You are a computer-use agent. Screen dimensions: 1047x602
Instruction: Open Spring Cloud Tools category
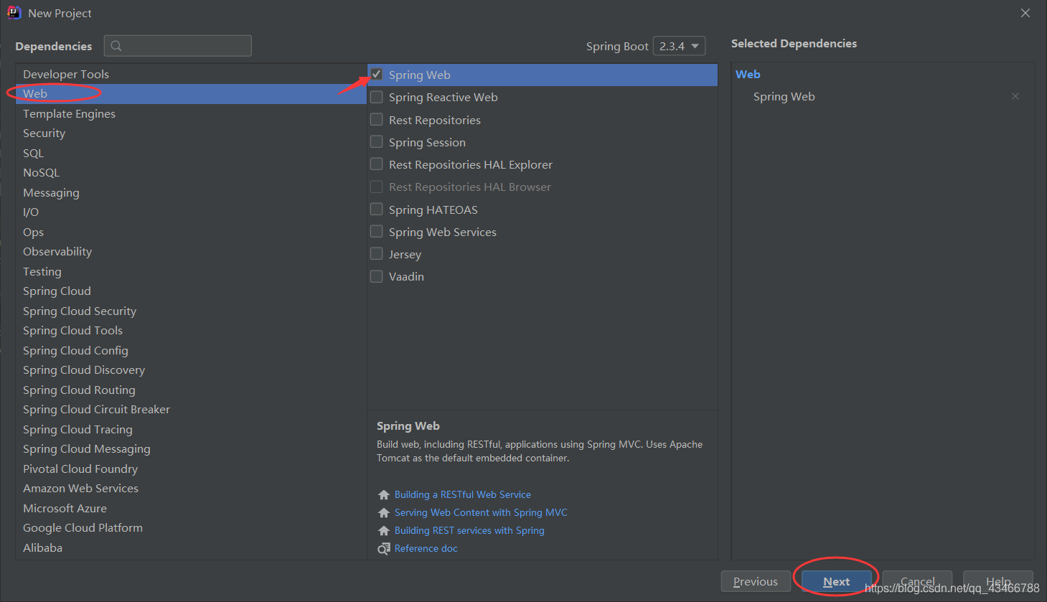point(191,331)
